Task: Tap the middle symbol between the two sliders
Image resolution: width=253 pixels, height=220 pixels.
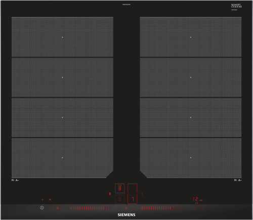Action: (126, 208)
